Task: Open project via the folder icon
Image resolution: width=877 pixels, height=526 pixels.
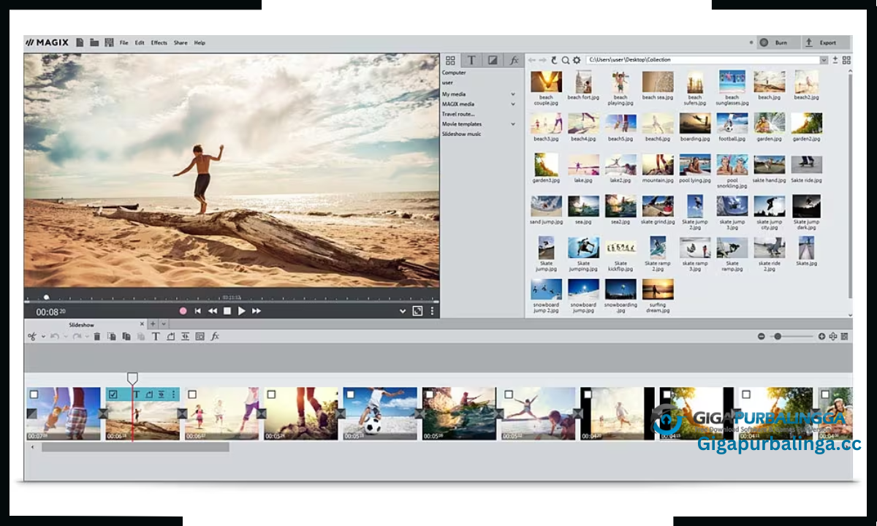Action: pyautogui.click(x=94, y=42)
